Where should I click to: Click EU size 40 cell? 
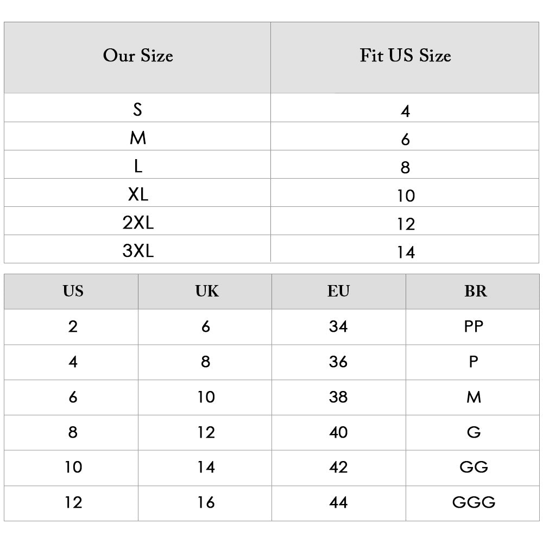338,432
